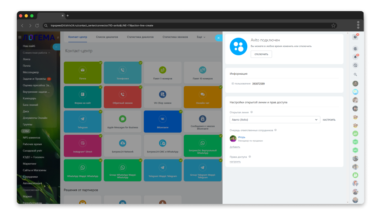Image resolution: width=381 pixels, height=216 pixels.
Task: Click the Avito logo icon
Action: point(238,46)
